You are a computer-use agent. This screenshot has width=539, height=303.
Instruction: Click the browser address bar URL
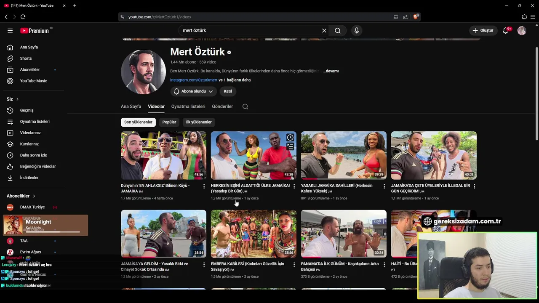click(160, 17)
